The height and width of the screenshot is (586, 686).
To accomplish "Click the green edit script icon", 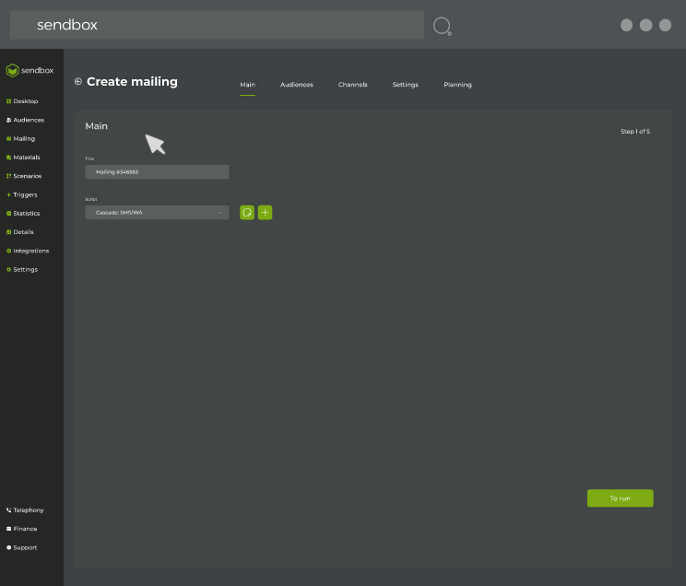I will click(247, 213).
